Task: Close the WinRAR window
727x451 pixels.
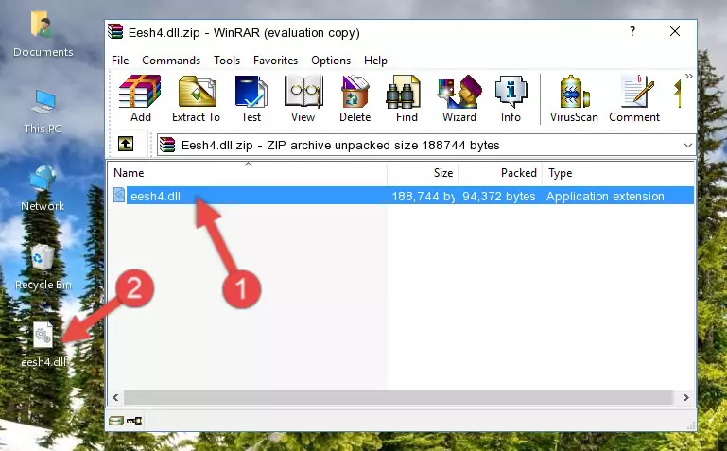Action: point(675,31)
